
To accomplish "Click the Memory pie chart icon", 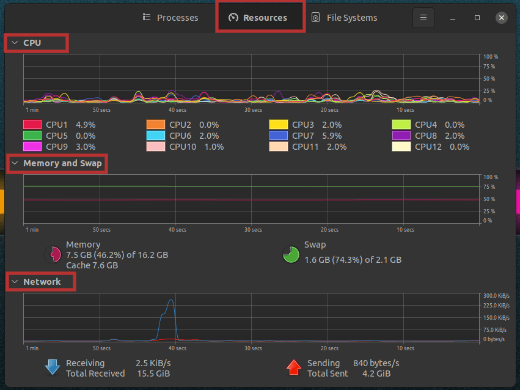I will point(53,255).
